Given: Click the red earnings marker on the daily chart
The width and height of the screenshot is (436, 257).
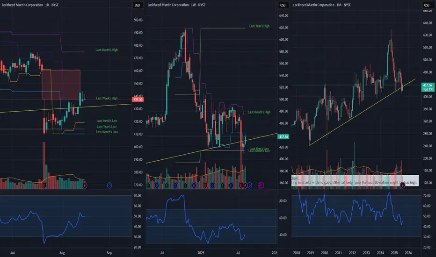Looking at the screenshot, I should (x=44, y=186).
